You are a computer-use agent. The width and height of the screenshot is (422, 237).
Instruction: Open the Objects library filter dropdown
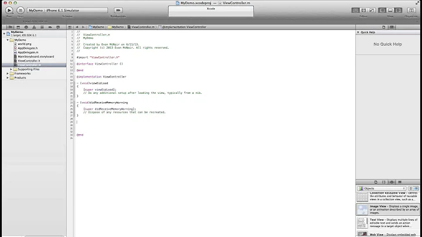coord(382,188)
